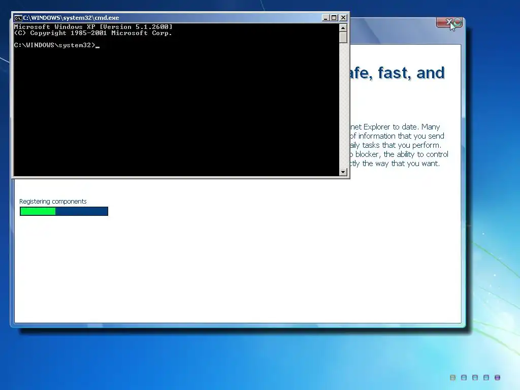Close the Internet Explorer setup window

click(449, 22)
